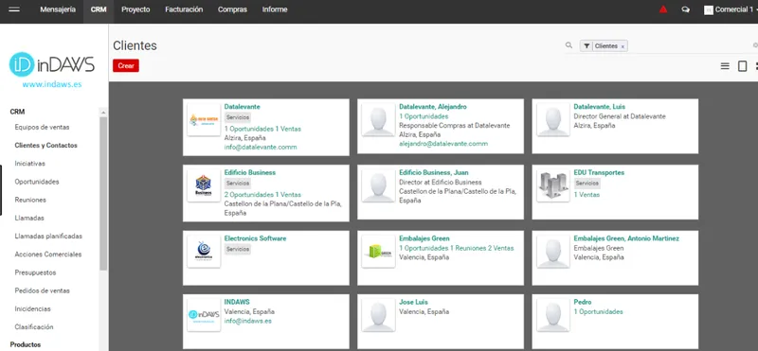
Task: Click the alejandro@datalevante.comm email
Action: tap(443, 144)
